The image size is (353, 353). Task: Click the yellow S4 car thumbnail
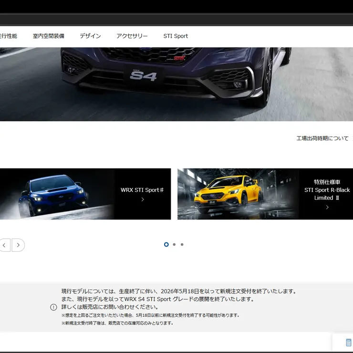238,194
